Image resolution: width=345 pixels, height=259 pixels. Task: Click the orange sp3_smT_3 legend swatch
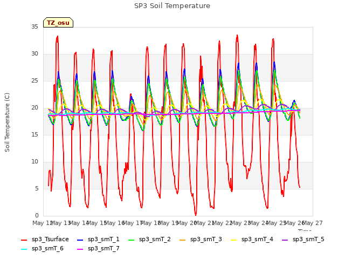coord(183,240)
